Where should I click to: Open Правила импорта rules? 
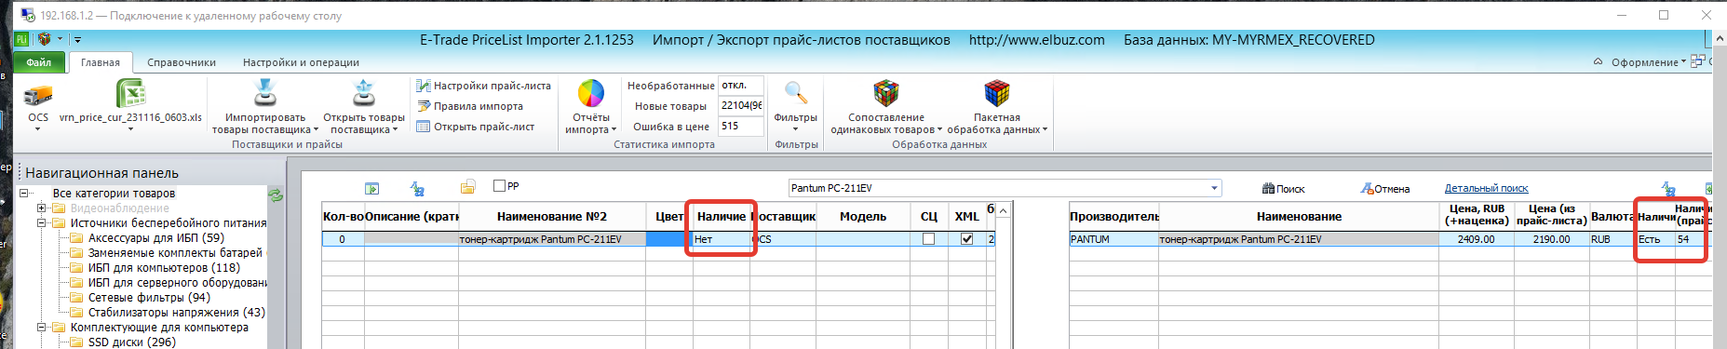470,106
